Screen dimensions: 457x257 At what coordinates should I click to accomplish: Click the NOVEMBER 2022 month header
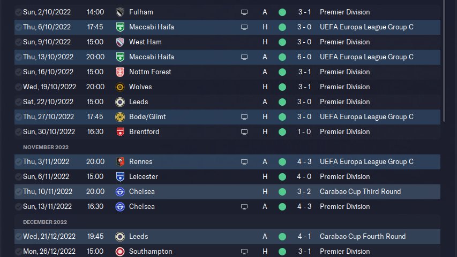click(x=46, y=147)
